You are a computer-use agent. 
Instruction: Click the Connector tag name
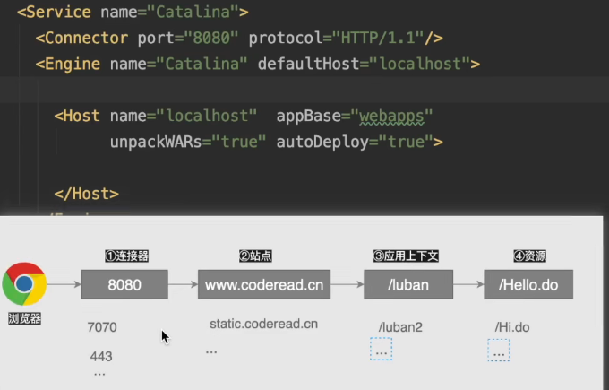tap(87, 39)
